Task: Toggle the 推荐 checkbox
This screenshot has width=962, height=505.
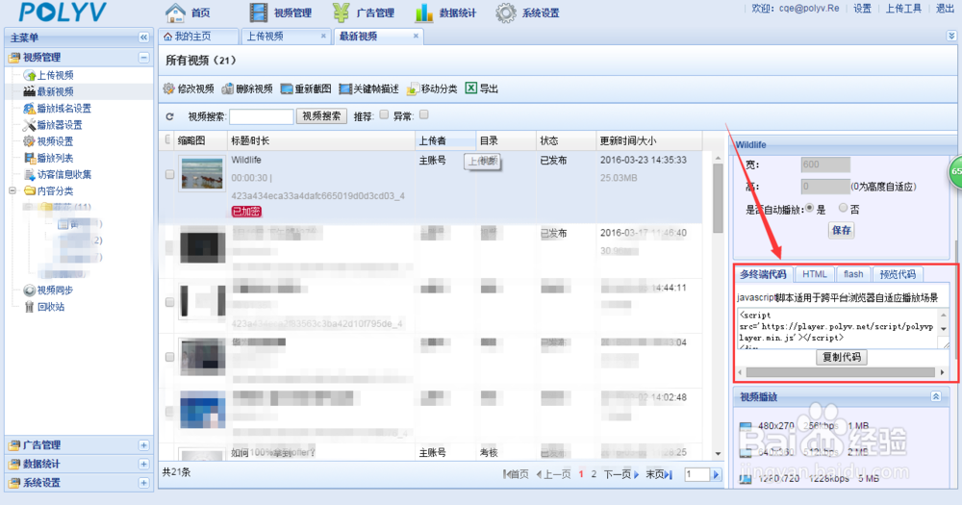Action: [384, 114]
